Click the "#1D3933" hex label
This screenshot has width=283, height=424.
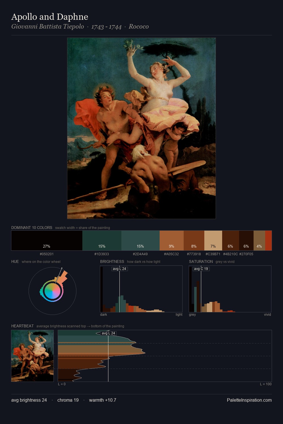coord(102,254)
